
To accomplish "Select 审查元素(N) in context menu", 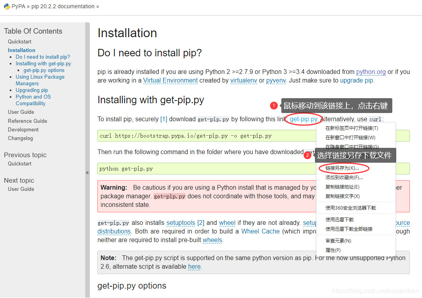I will click(338, 241).
